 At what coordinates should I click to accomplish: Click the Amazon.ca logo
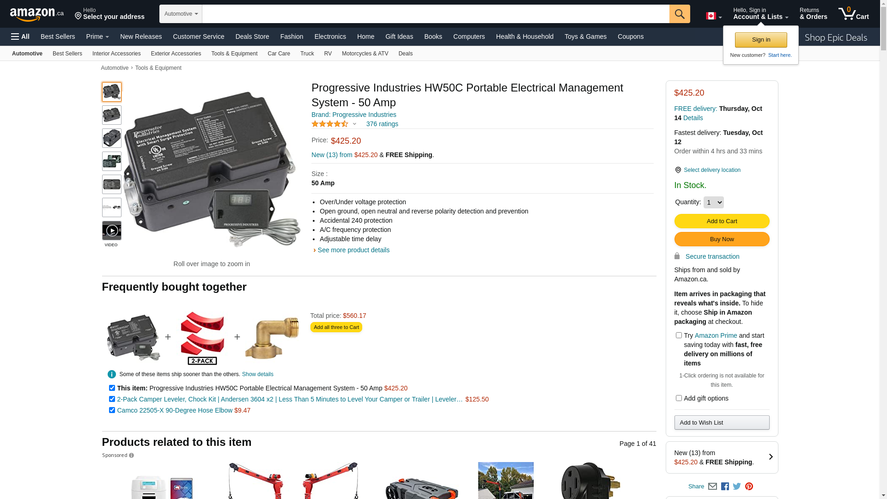click(36, 14)
